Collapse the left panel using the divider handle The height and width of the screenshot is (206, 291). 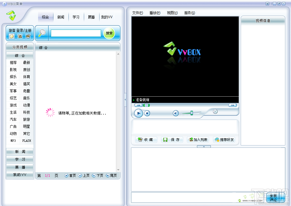point(125,100)
